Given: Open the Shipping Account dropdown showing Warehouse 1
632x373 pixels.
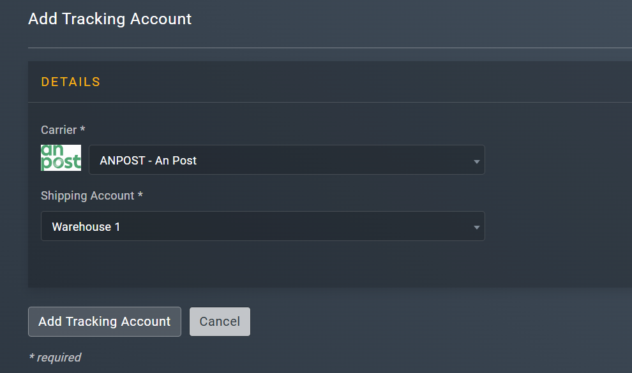Looking at the screenshot, I should click(263, 226).
